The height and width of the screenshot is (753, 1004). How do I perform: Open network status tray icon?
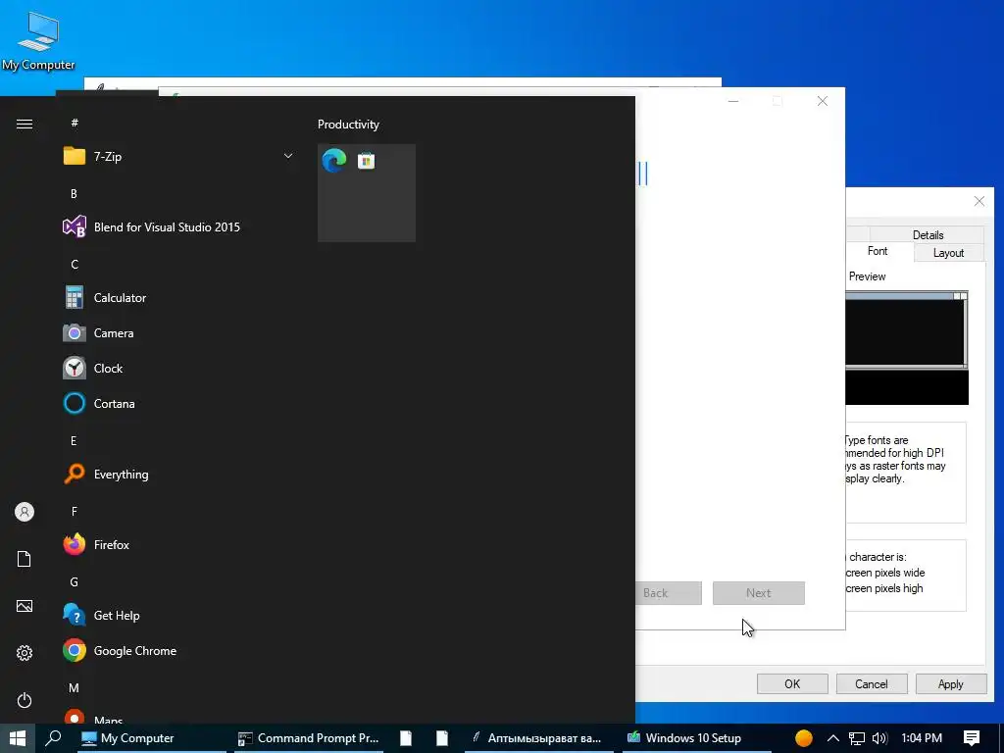pos(857,738)
